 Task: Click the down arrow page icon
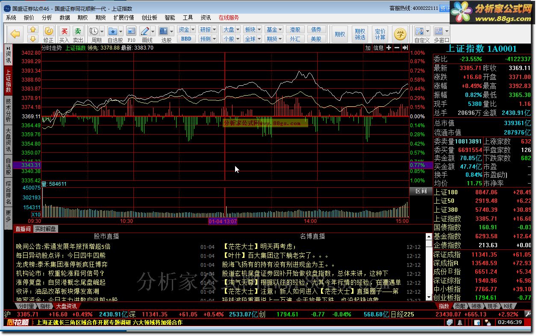[x=33, y=39]
